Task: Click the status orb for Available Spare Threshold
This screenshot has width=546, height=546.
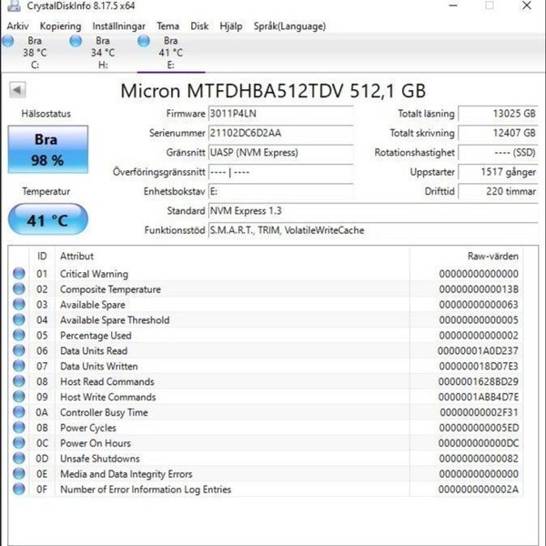Action: pos(19,319)
